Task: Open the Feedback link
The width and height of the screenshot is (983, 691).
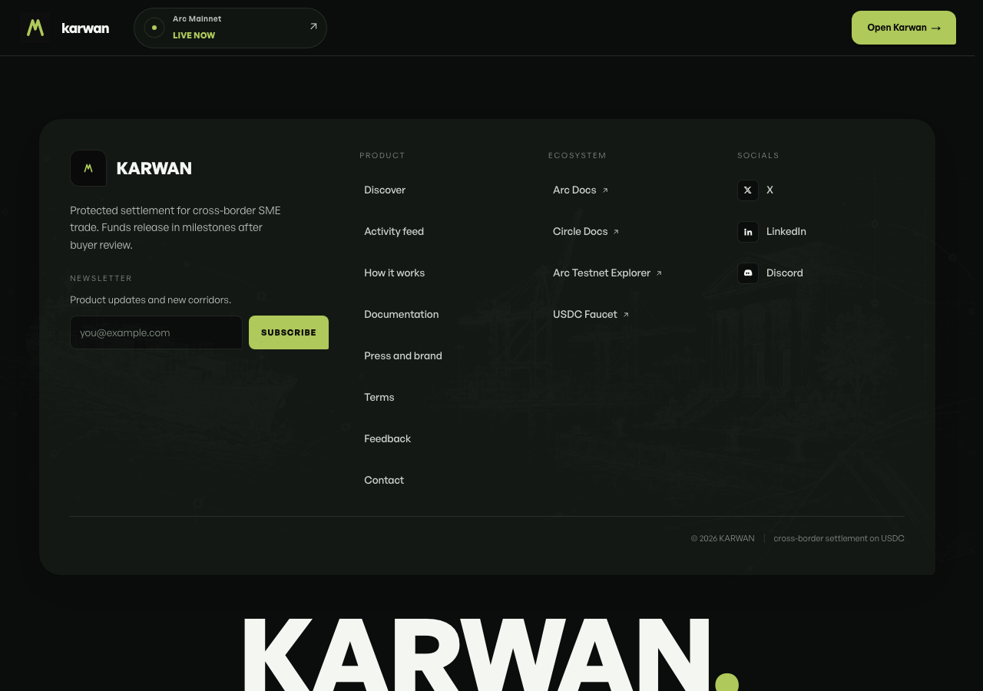Action: (388, 439)
